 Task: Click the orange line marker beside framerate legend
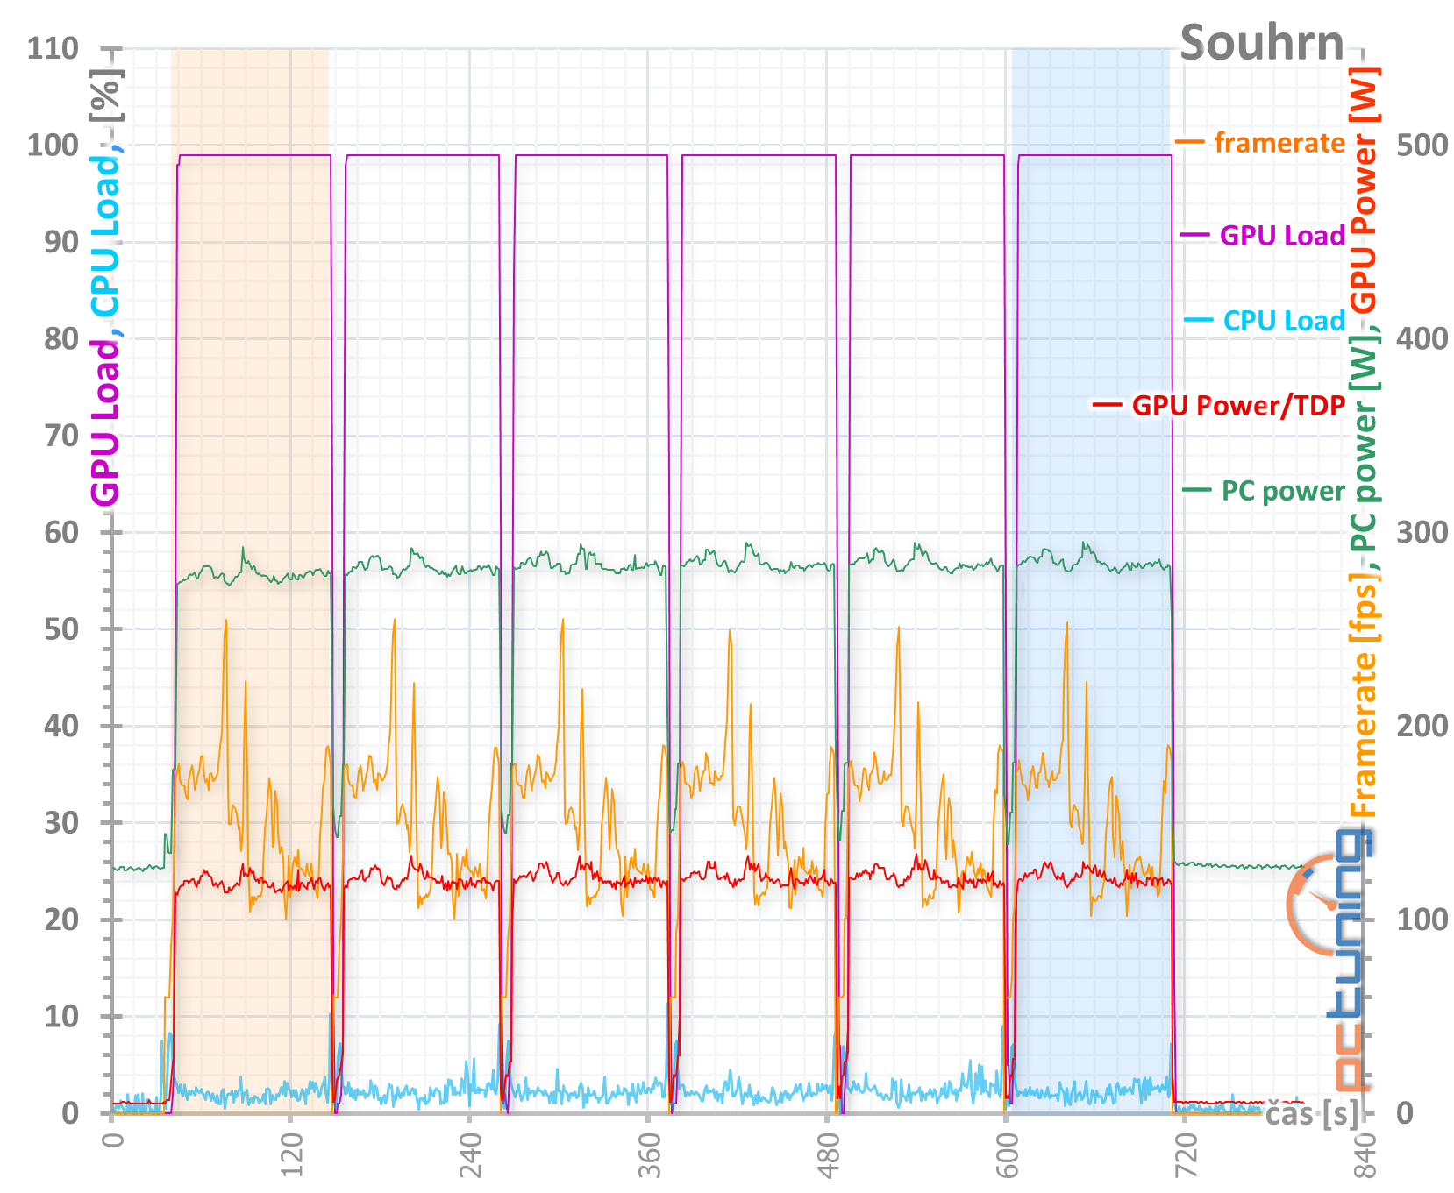1190,142
